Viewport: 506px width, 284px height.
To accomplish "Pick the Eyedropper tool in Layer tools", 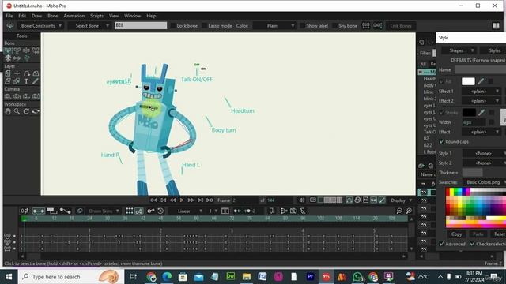I will 36,81.
